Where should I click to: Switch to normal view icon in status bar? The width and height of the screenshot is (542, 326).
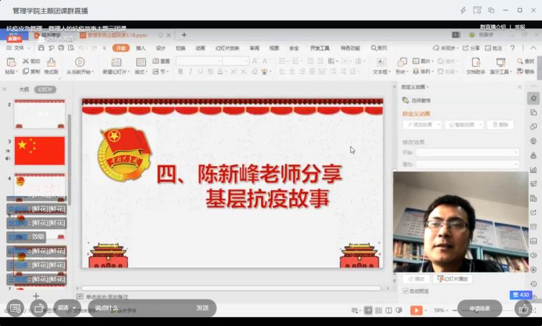pyautogui.click(x=368, y=310)
